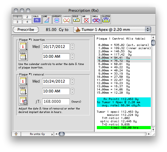The image size is (167, 152).
Task: Click the AIR interface icon
Action: [86, 19]
